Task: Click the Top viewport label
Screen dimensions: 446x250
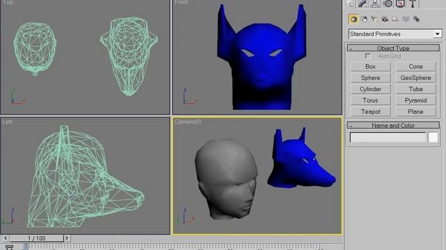Action: (x=8, y=2)
